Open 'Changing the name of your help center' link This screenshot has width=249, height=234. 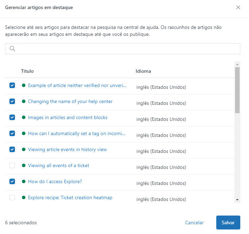(x=70, y=101)
